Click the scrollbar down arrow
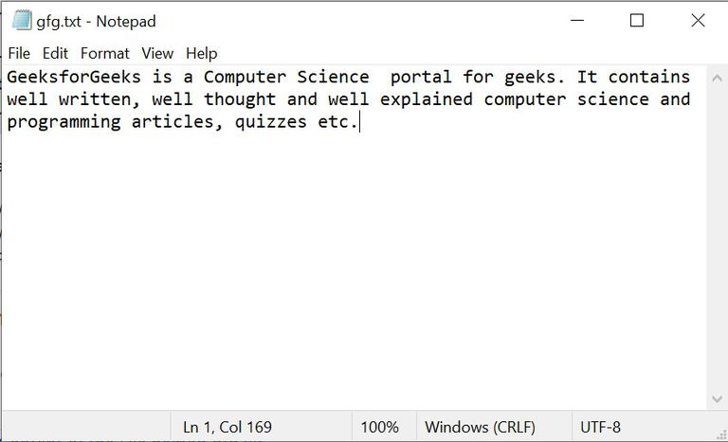The height and width of the screenshot is (442, 728). tap(717, 400)
